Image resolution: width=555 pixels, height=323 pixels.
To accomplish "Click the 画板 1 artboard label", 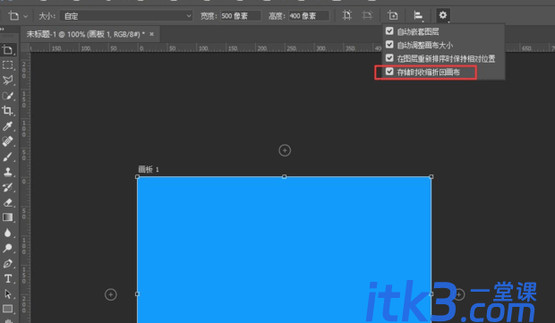I will (149, 169).
